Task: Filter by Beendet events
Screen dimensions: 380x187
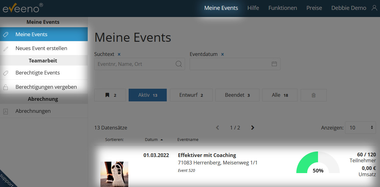Action: click(x=237, y=95)
